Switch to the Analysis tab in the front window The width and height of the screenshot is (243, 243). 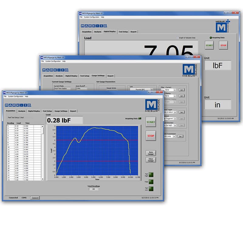(x=22, y=111)
